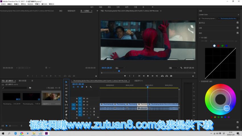242x136 pixels.
Task: Select the Hand tool
Action: point(66,115)
